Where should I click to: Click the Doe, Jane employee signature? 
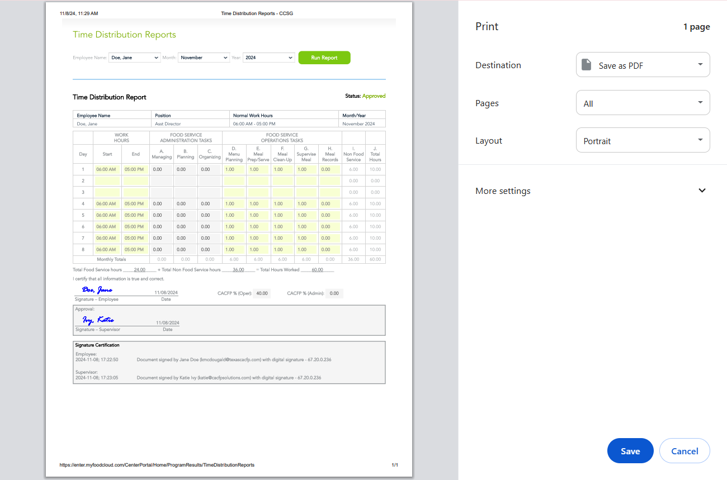[97, 290]
